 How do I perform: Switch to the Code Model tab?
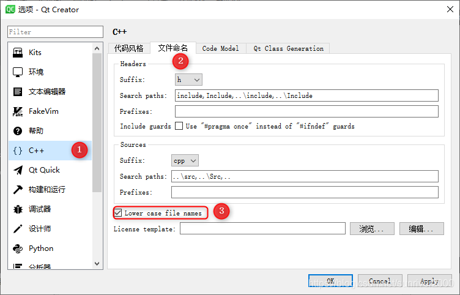[221, 48]
